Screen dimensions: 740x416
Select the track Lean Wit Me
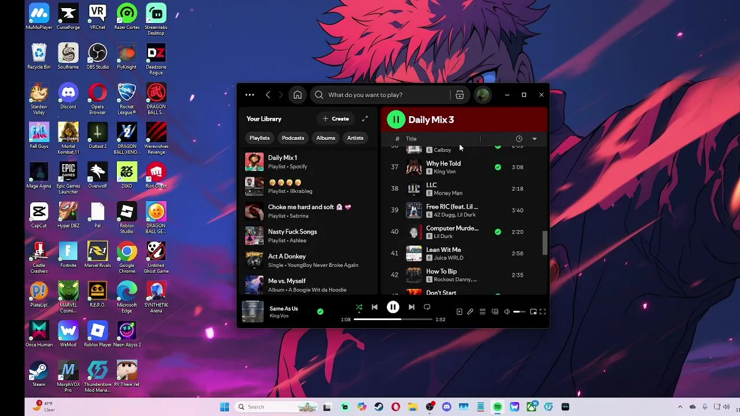(462, 254)
